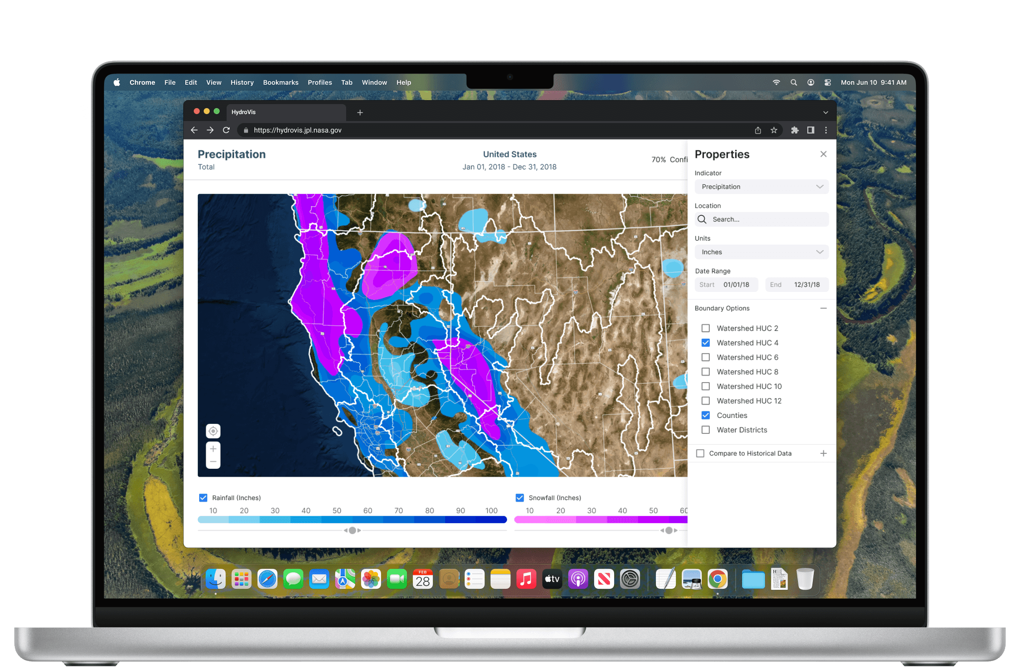The width and height of the screenshot is (1020, 672).
Task: Click the rainfall legend slider handle
Action: [352, 531]
